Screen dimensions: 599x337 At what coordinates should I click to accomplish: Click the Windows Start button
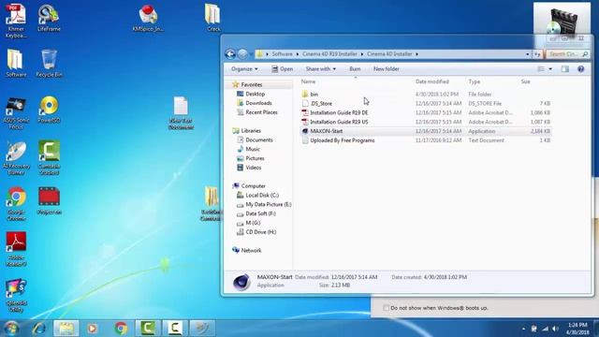pyautogui.click(x=11, y=329)
